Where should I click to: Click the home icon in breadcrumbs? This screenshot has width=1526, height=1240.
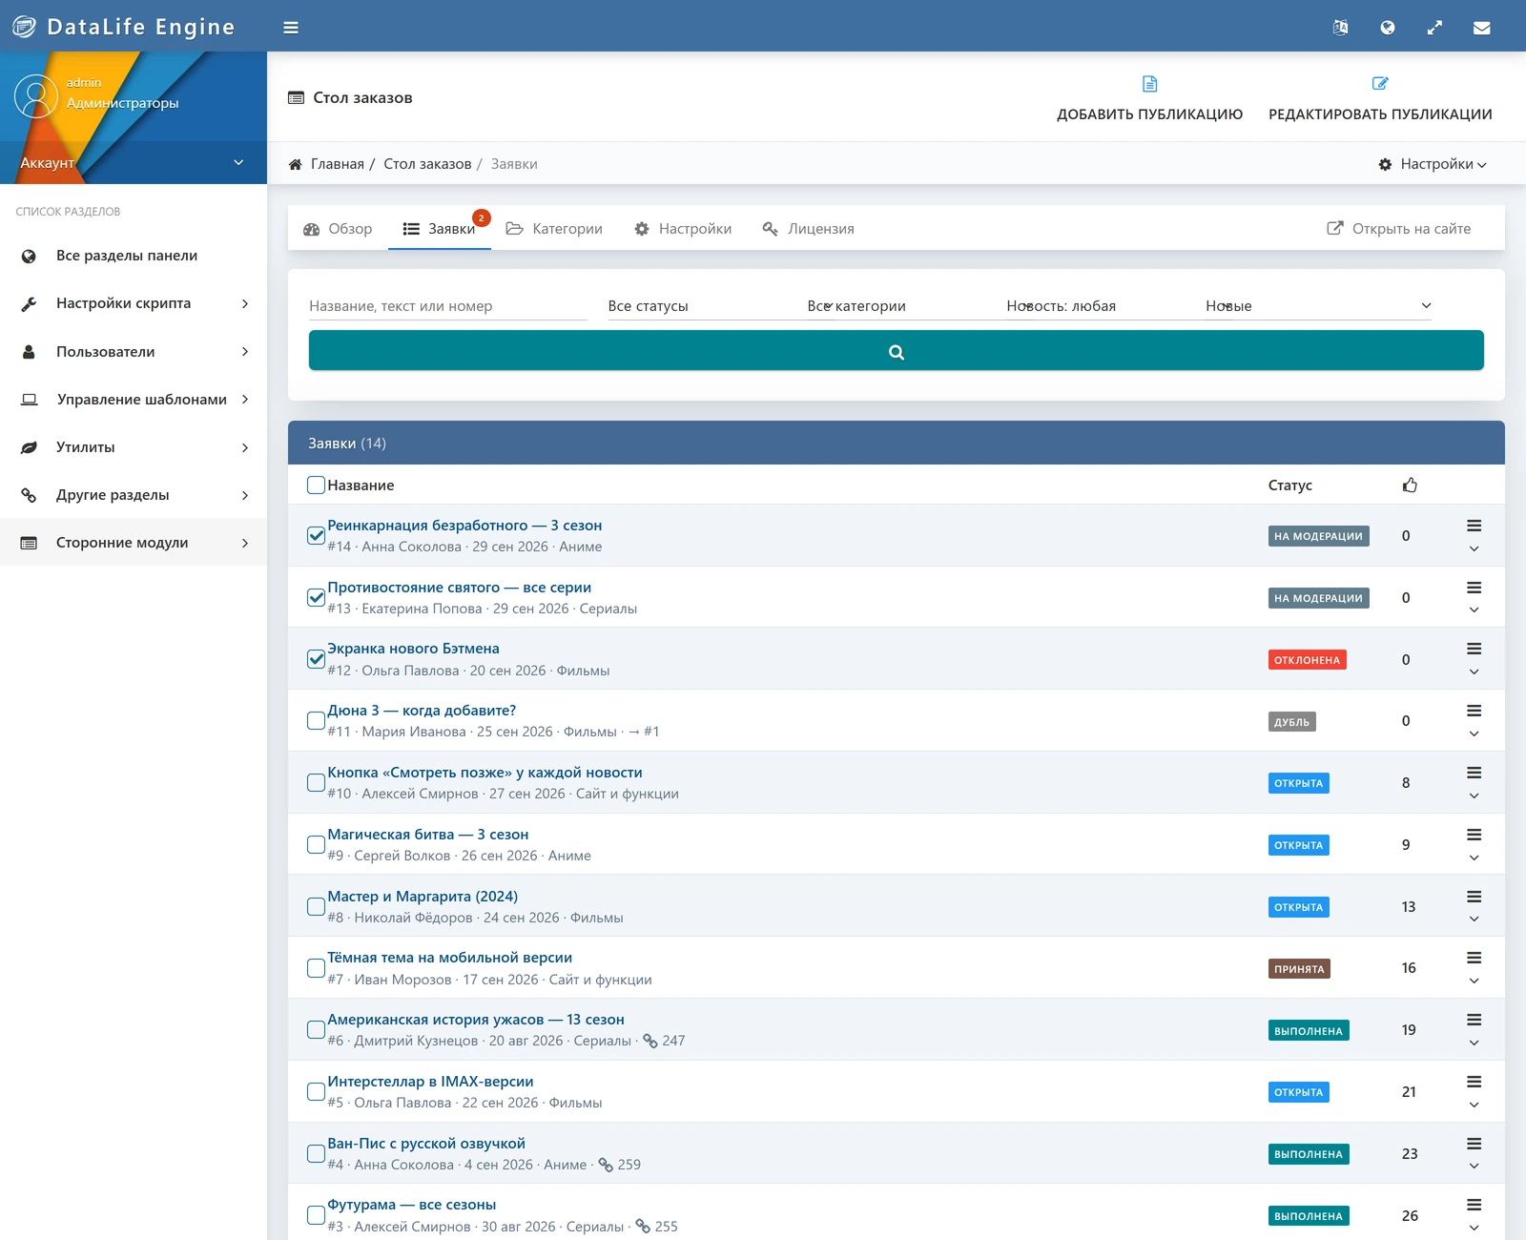(x=296, y=164)
